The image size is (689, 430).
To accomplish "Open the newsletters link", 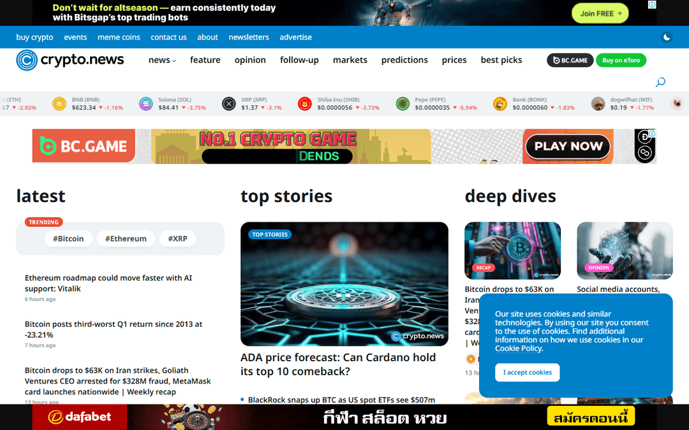I will [x=249, y=38].
